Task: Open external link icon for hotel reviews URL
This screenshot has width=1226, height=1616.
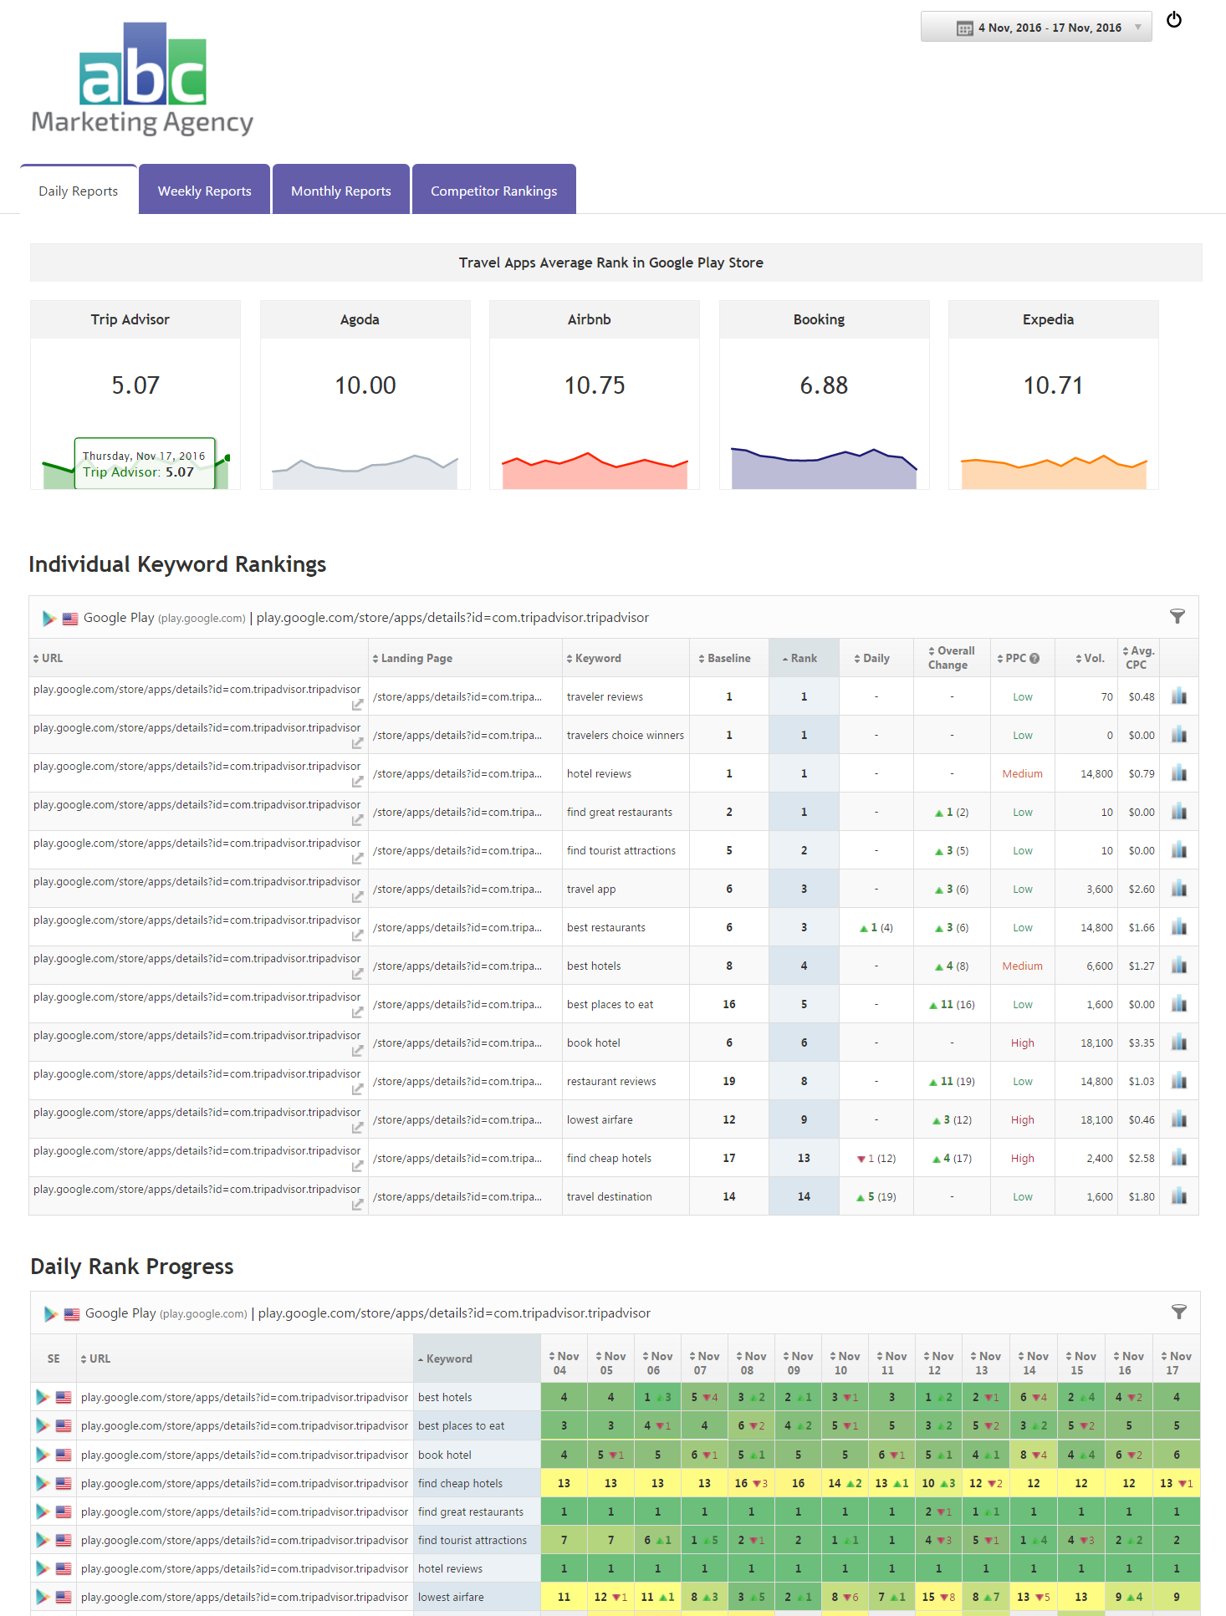Action: 357,782
